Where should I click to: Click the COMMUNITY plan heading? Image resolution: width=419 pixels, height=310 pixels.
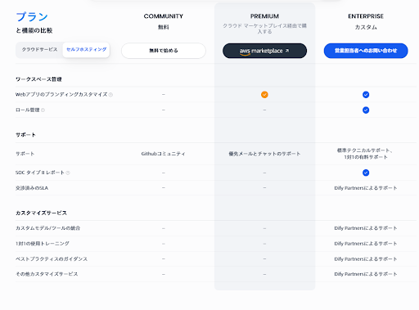[164, 16]
